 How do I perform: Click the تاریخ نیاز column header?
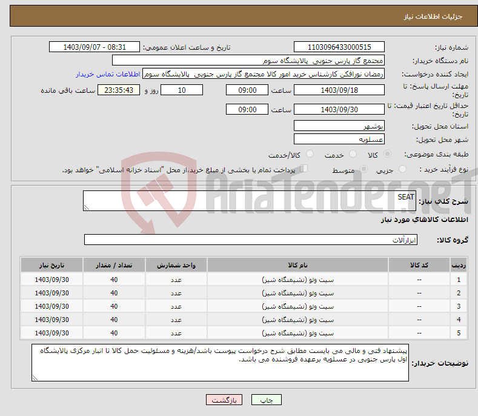point(52,265)
